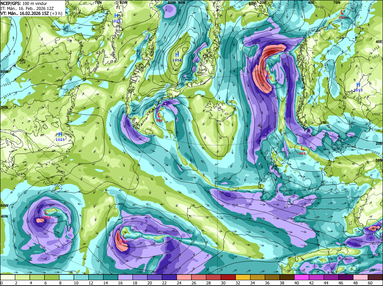The height and width of the screenshot is (286, 383).
Task: Click the low-pressure center labeled 973
Action: [x=268, y=75]
